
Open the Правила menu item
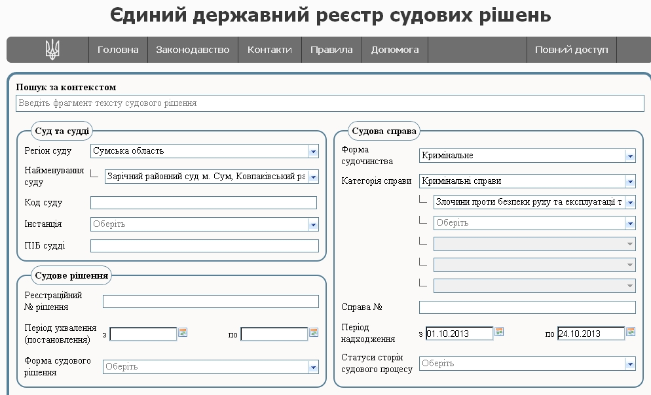tap(331, 50)
